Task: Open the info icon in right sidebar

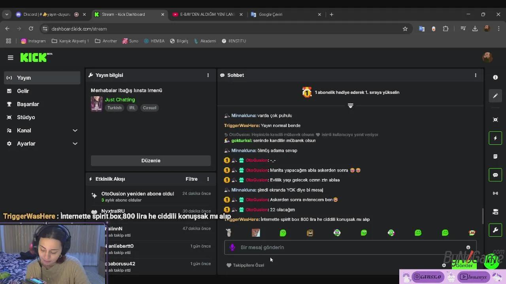Action: click(495, 77)
